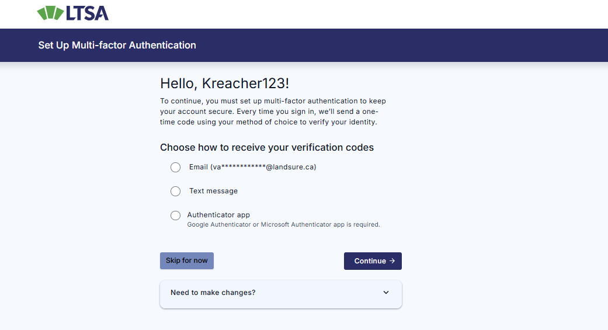
Task: Click the LTSA wordmark text
Action: [88, 13]
